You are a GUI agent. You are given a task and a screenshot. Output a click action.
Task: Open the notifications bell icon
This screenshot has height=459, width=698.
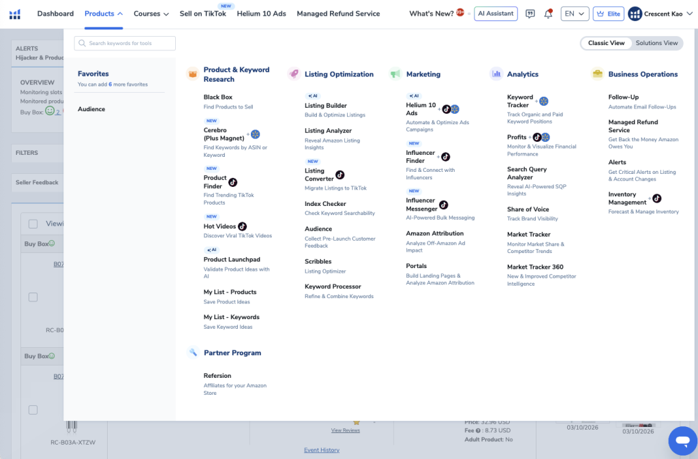pos(548,14)
